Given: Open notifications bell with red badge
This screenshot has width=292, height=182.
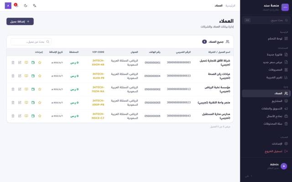Looking at the screenshot, I should tap(16, 5).
